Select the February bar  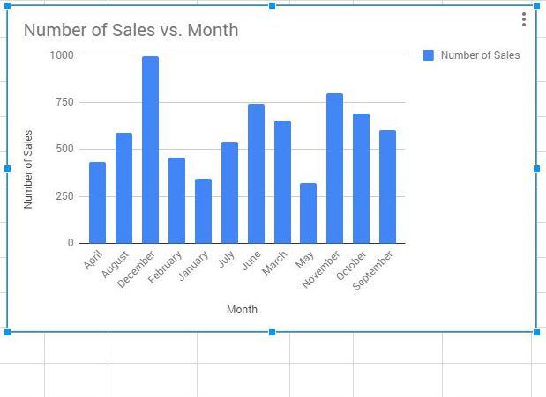[x=176, y=201]
